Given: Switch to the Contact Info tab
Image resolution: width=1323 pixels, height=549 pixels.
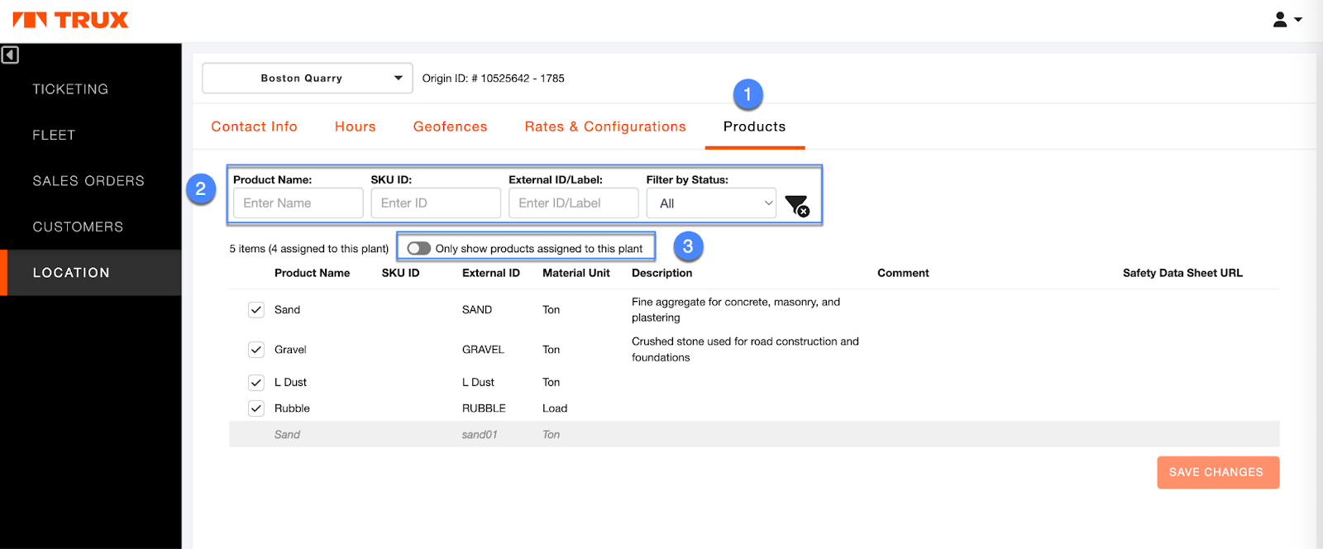Looking at the screenshot, I should (x=254, y=127).
